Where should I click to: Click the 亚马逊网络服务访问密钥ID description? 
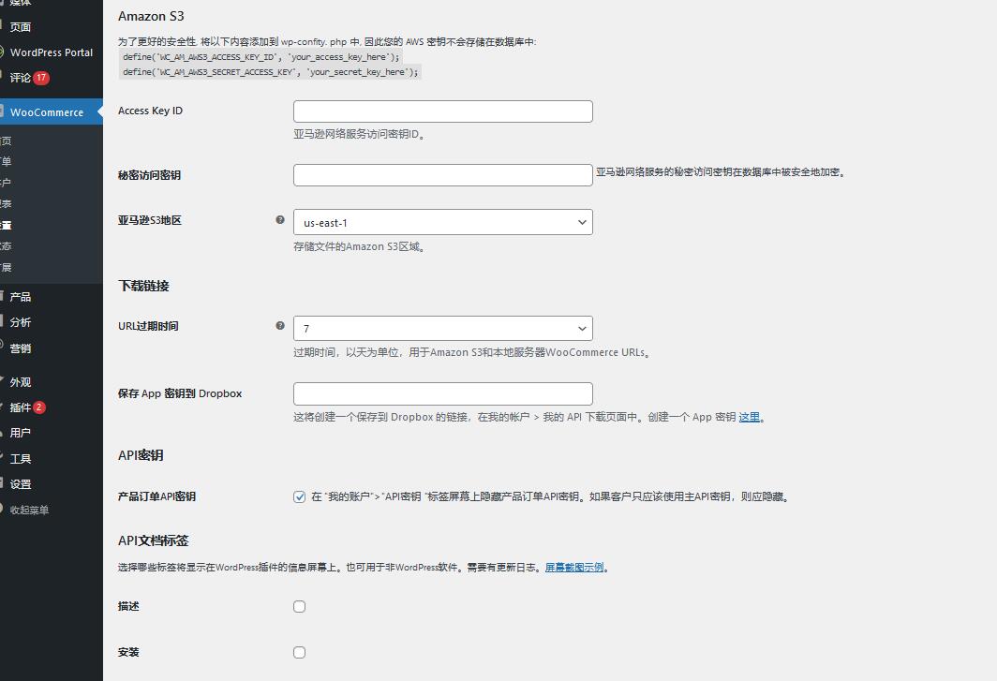tap(359, 134)
